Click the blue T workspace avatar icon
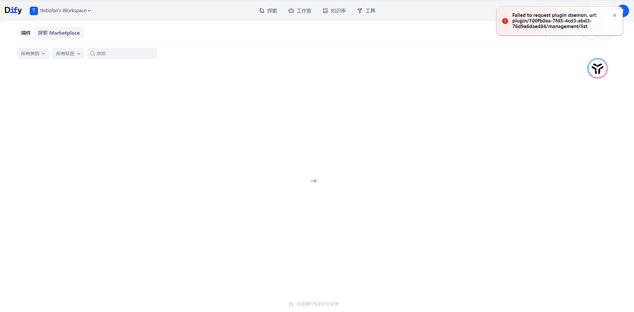The width and height of the screenshot is (634, 312). (34, 11)
